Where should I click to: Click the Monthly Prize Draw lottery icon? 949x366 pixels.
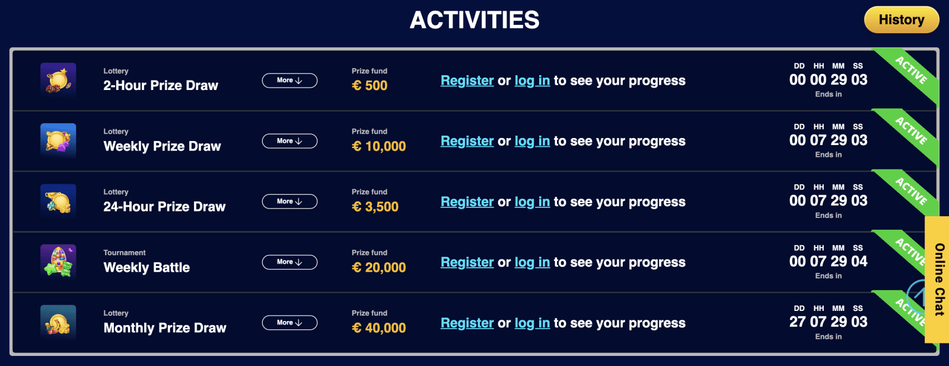click(58, 322)
